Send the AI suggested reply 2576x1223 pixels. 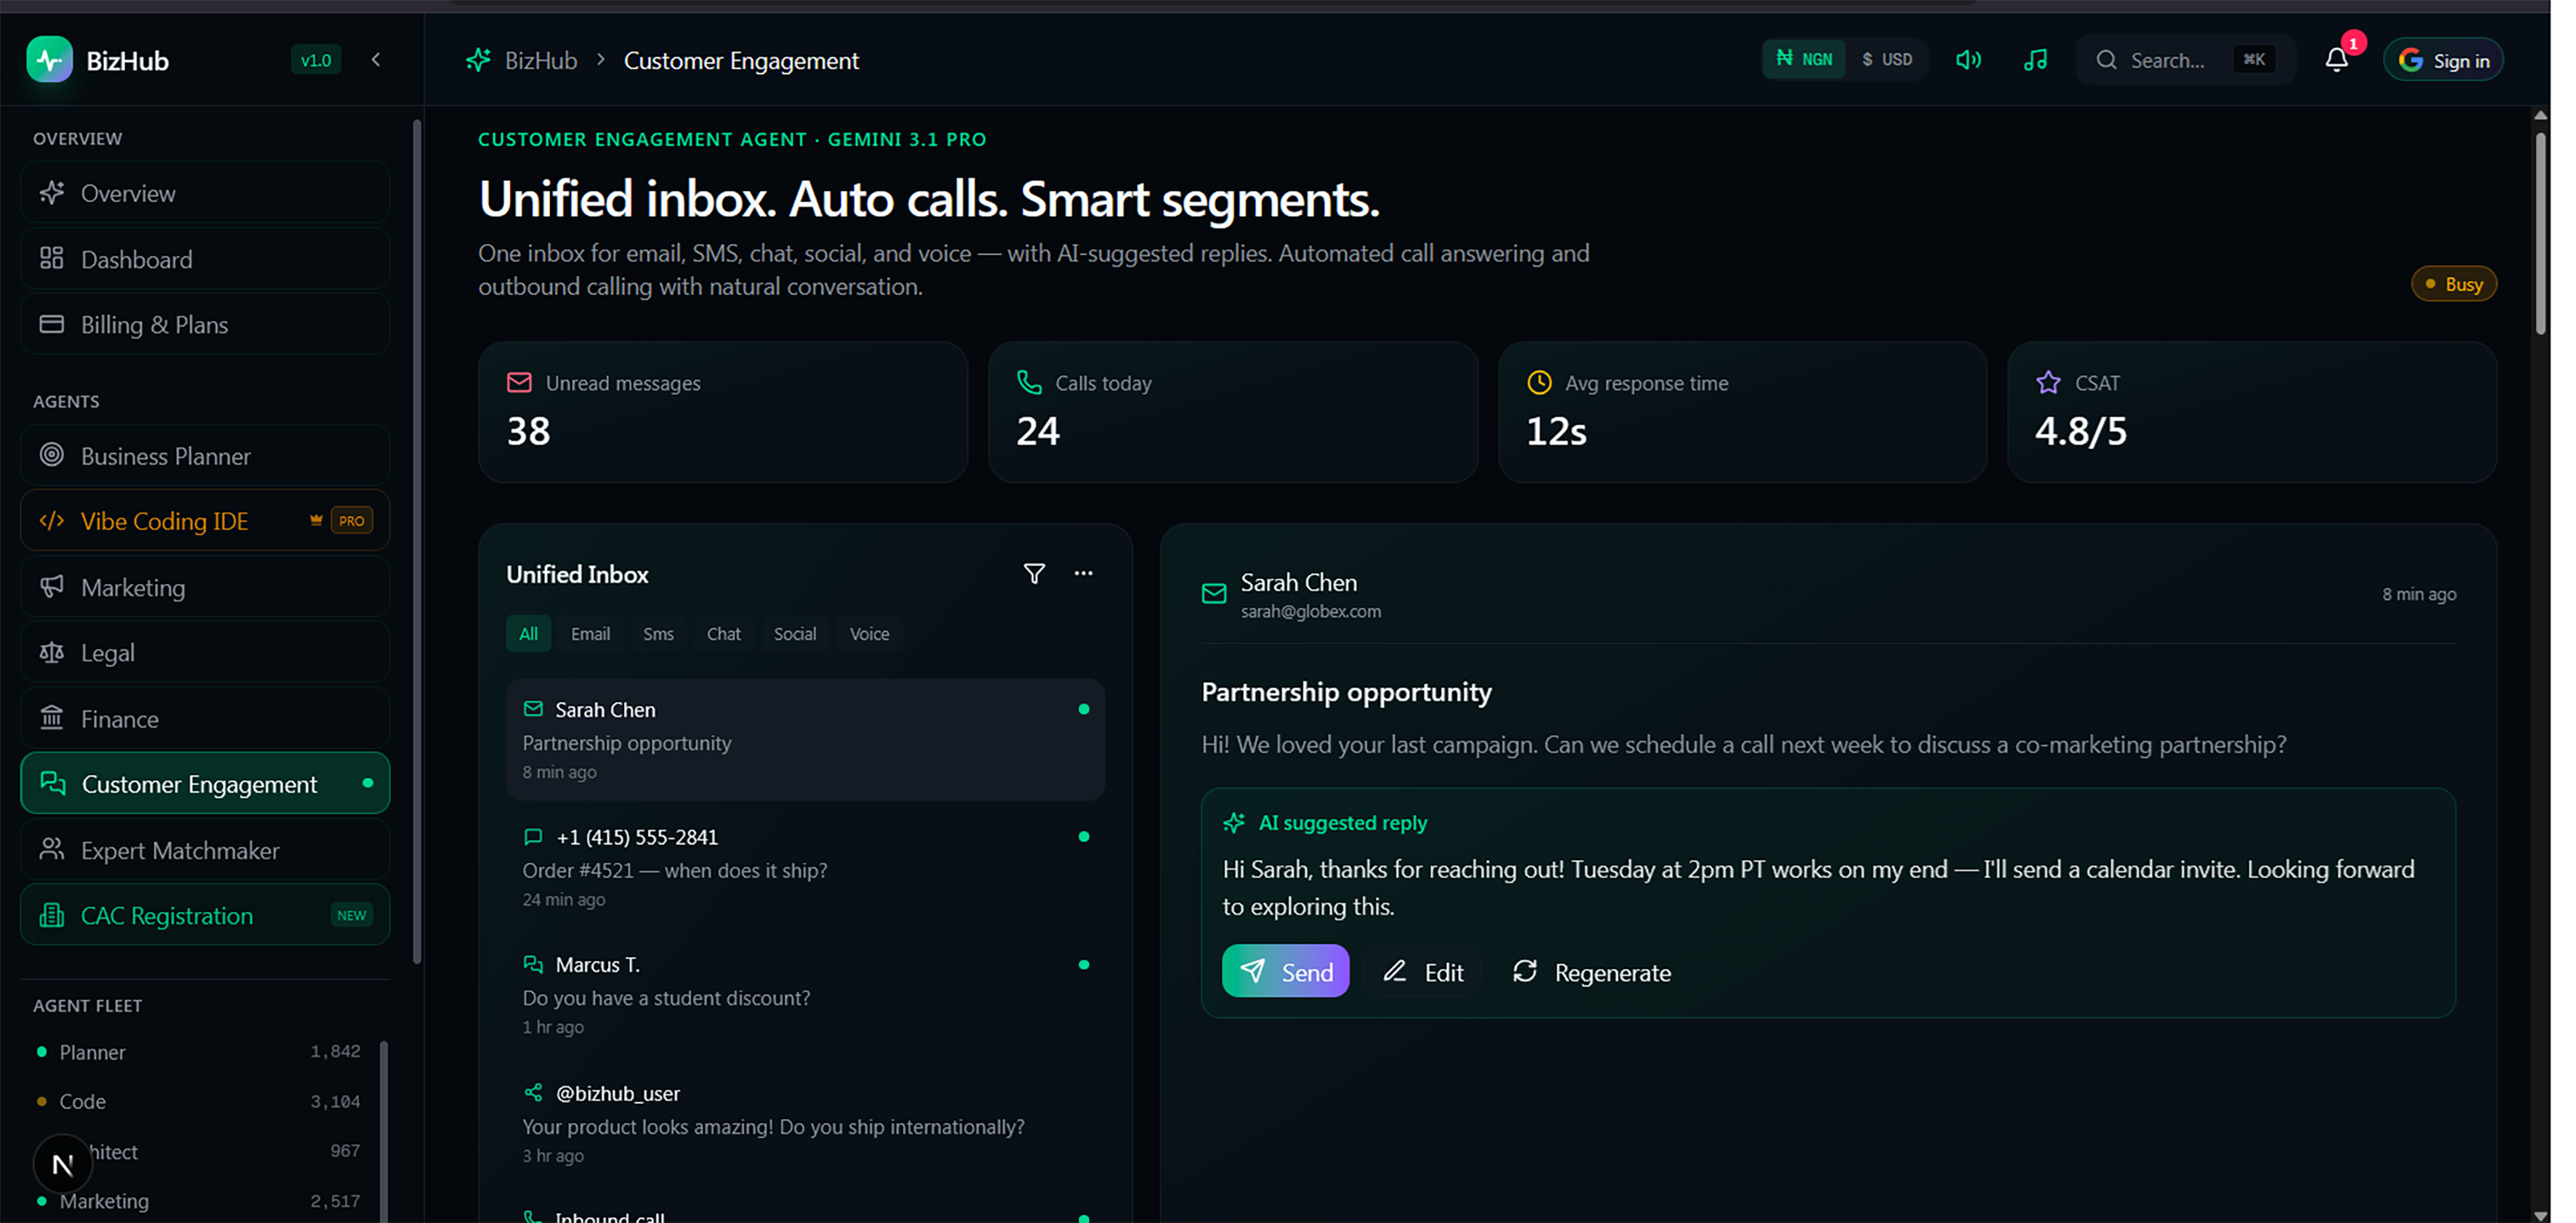pyautogui.click(x=1285, y=972)
